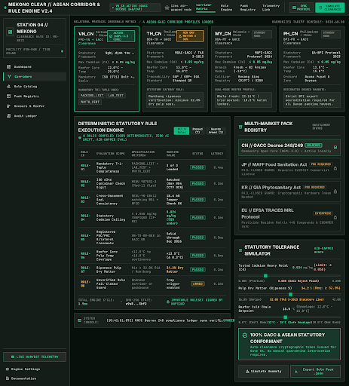Image resolution: width=349 pixels, height=386 pixels.
Task: Click the lock icon on KR QIA row
Action: click(335, 191)
